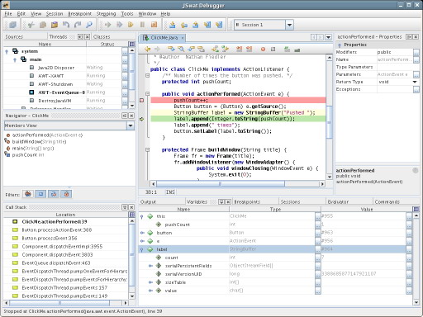Toggle the third Navigator filter button

coord(54,194)
